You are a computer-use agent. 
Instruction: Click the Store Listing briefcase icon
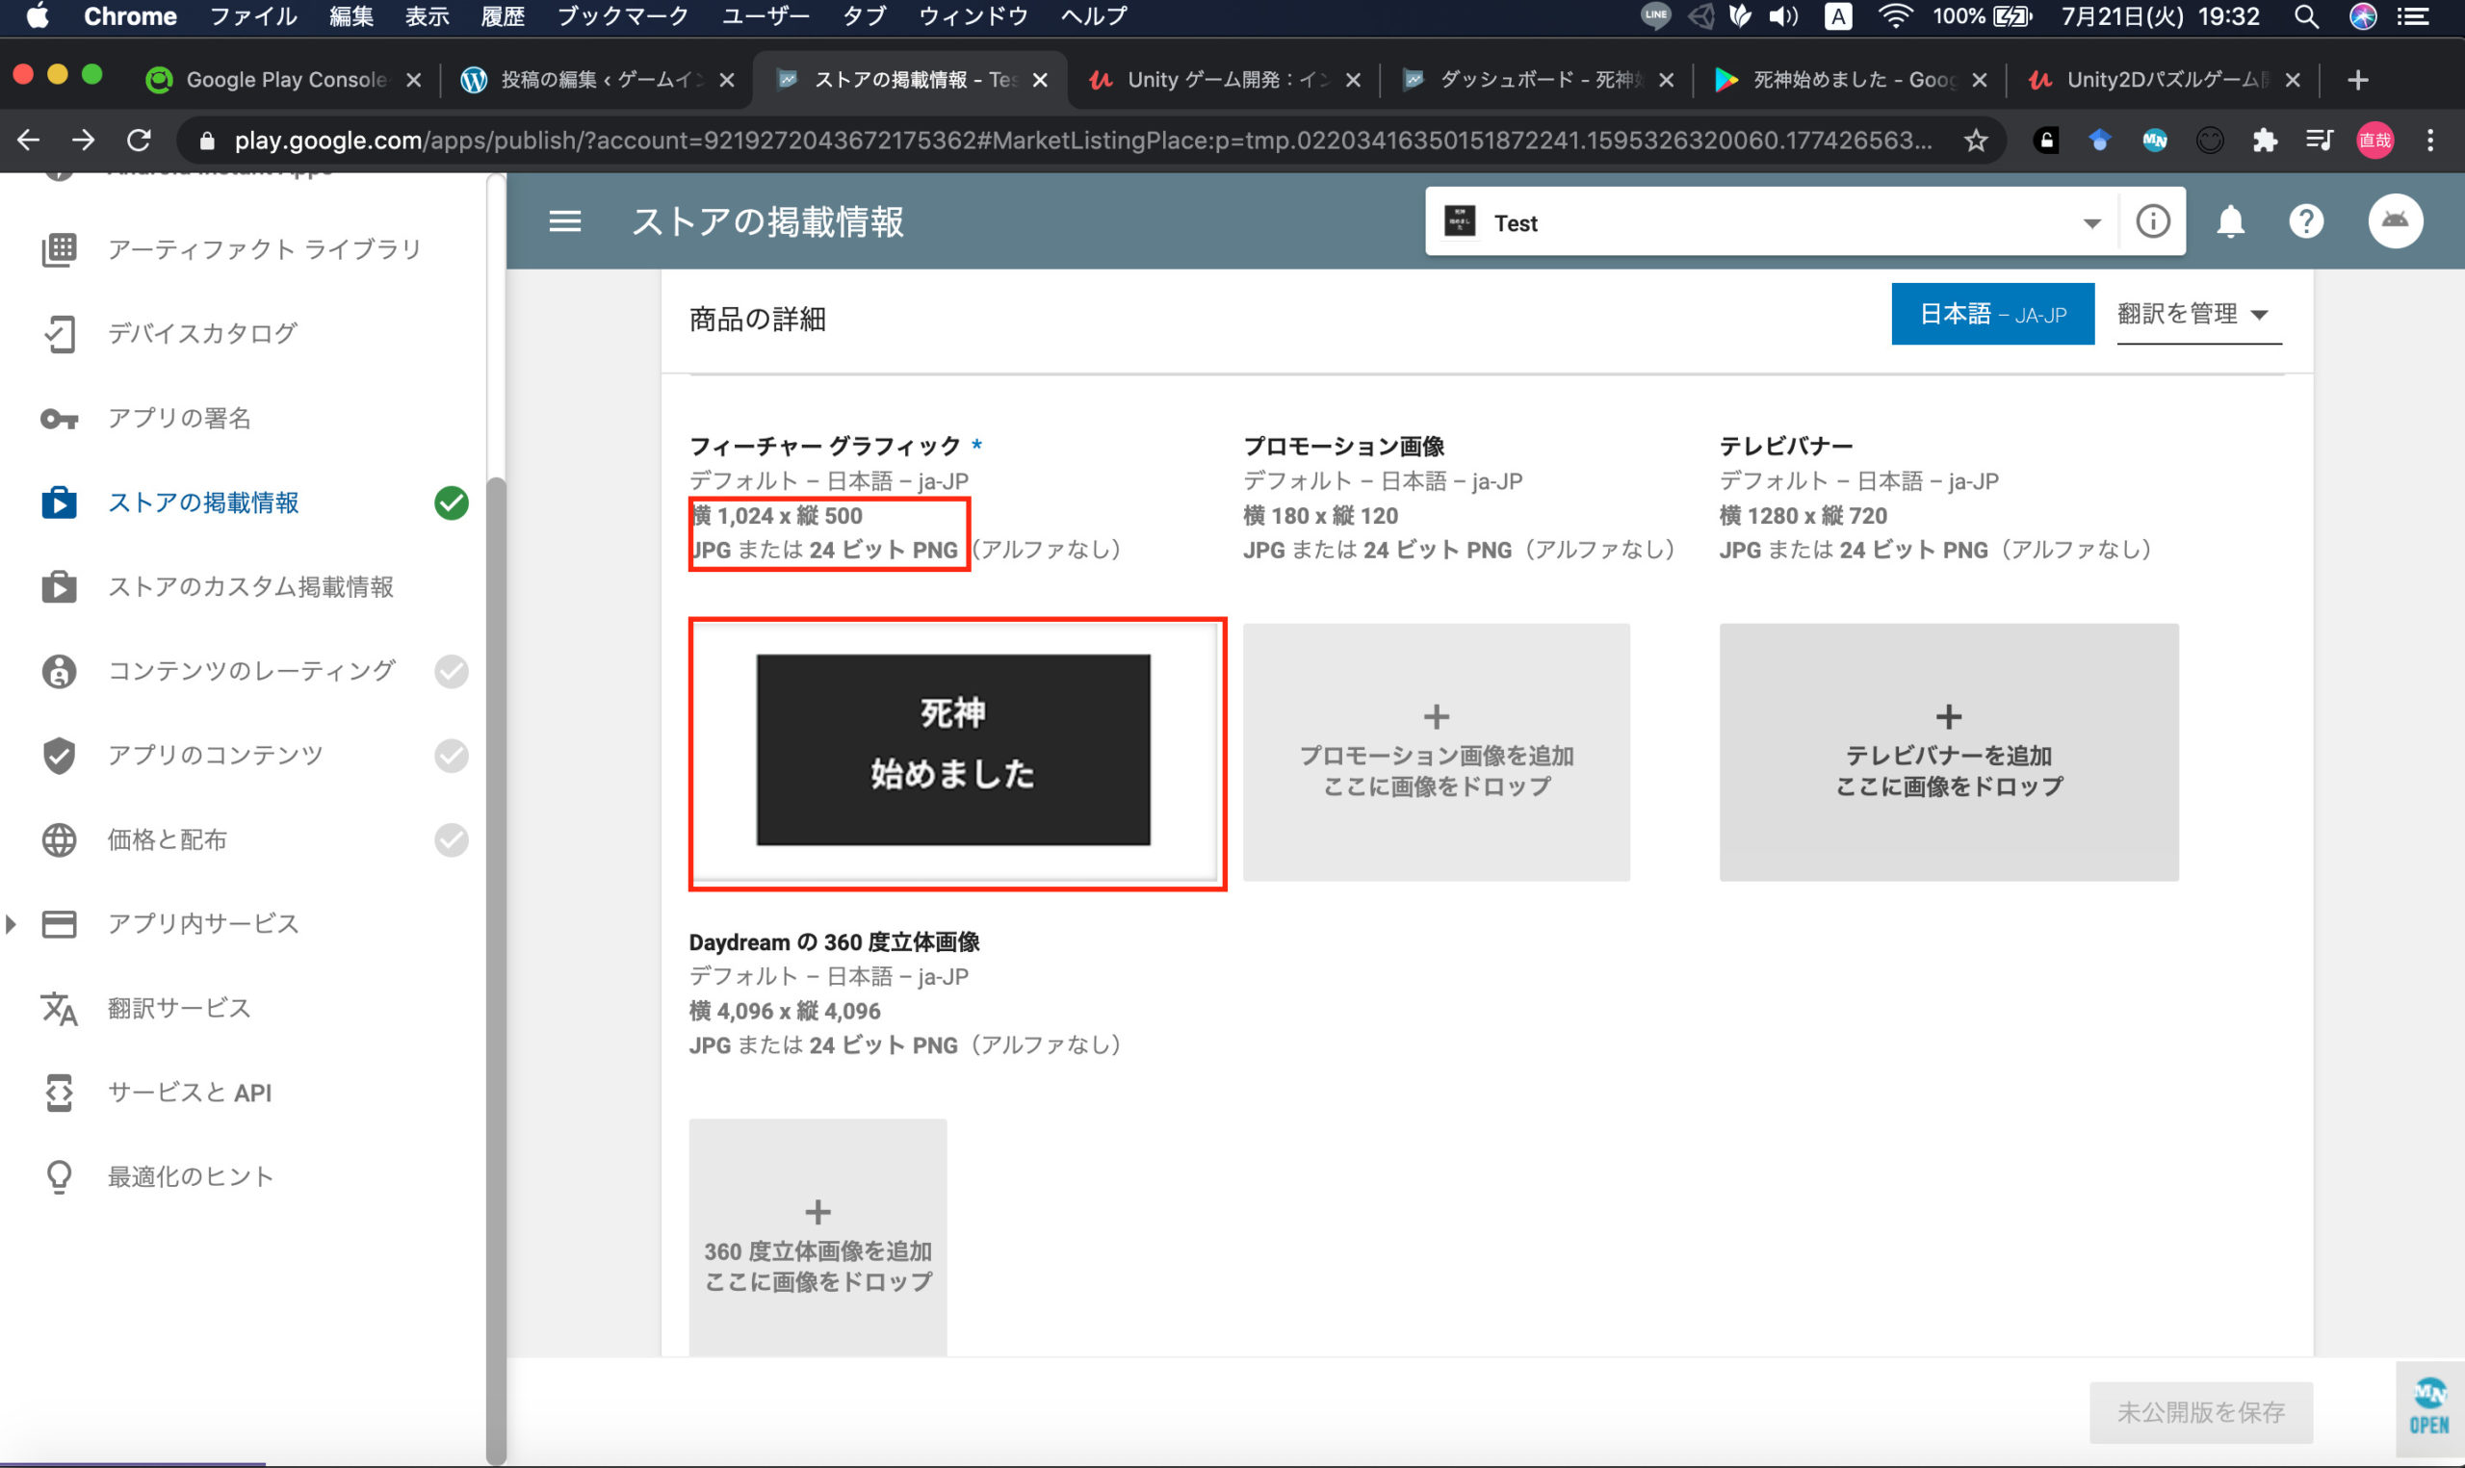pos(60,502)
